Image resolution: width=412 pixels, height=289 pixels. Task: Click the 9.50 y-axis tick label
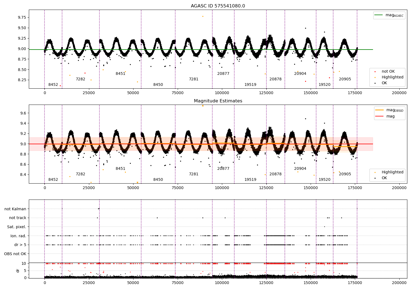22,28
